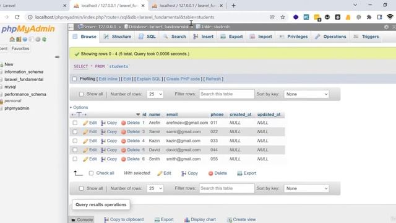This screenshot has width=396, height=223.
Task: Toggle the Profiling checkbox
Action: click(74, 79)
